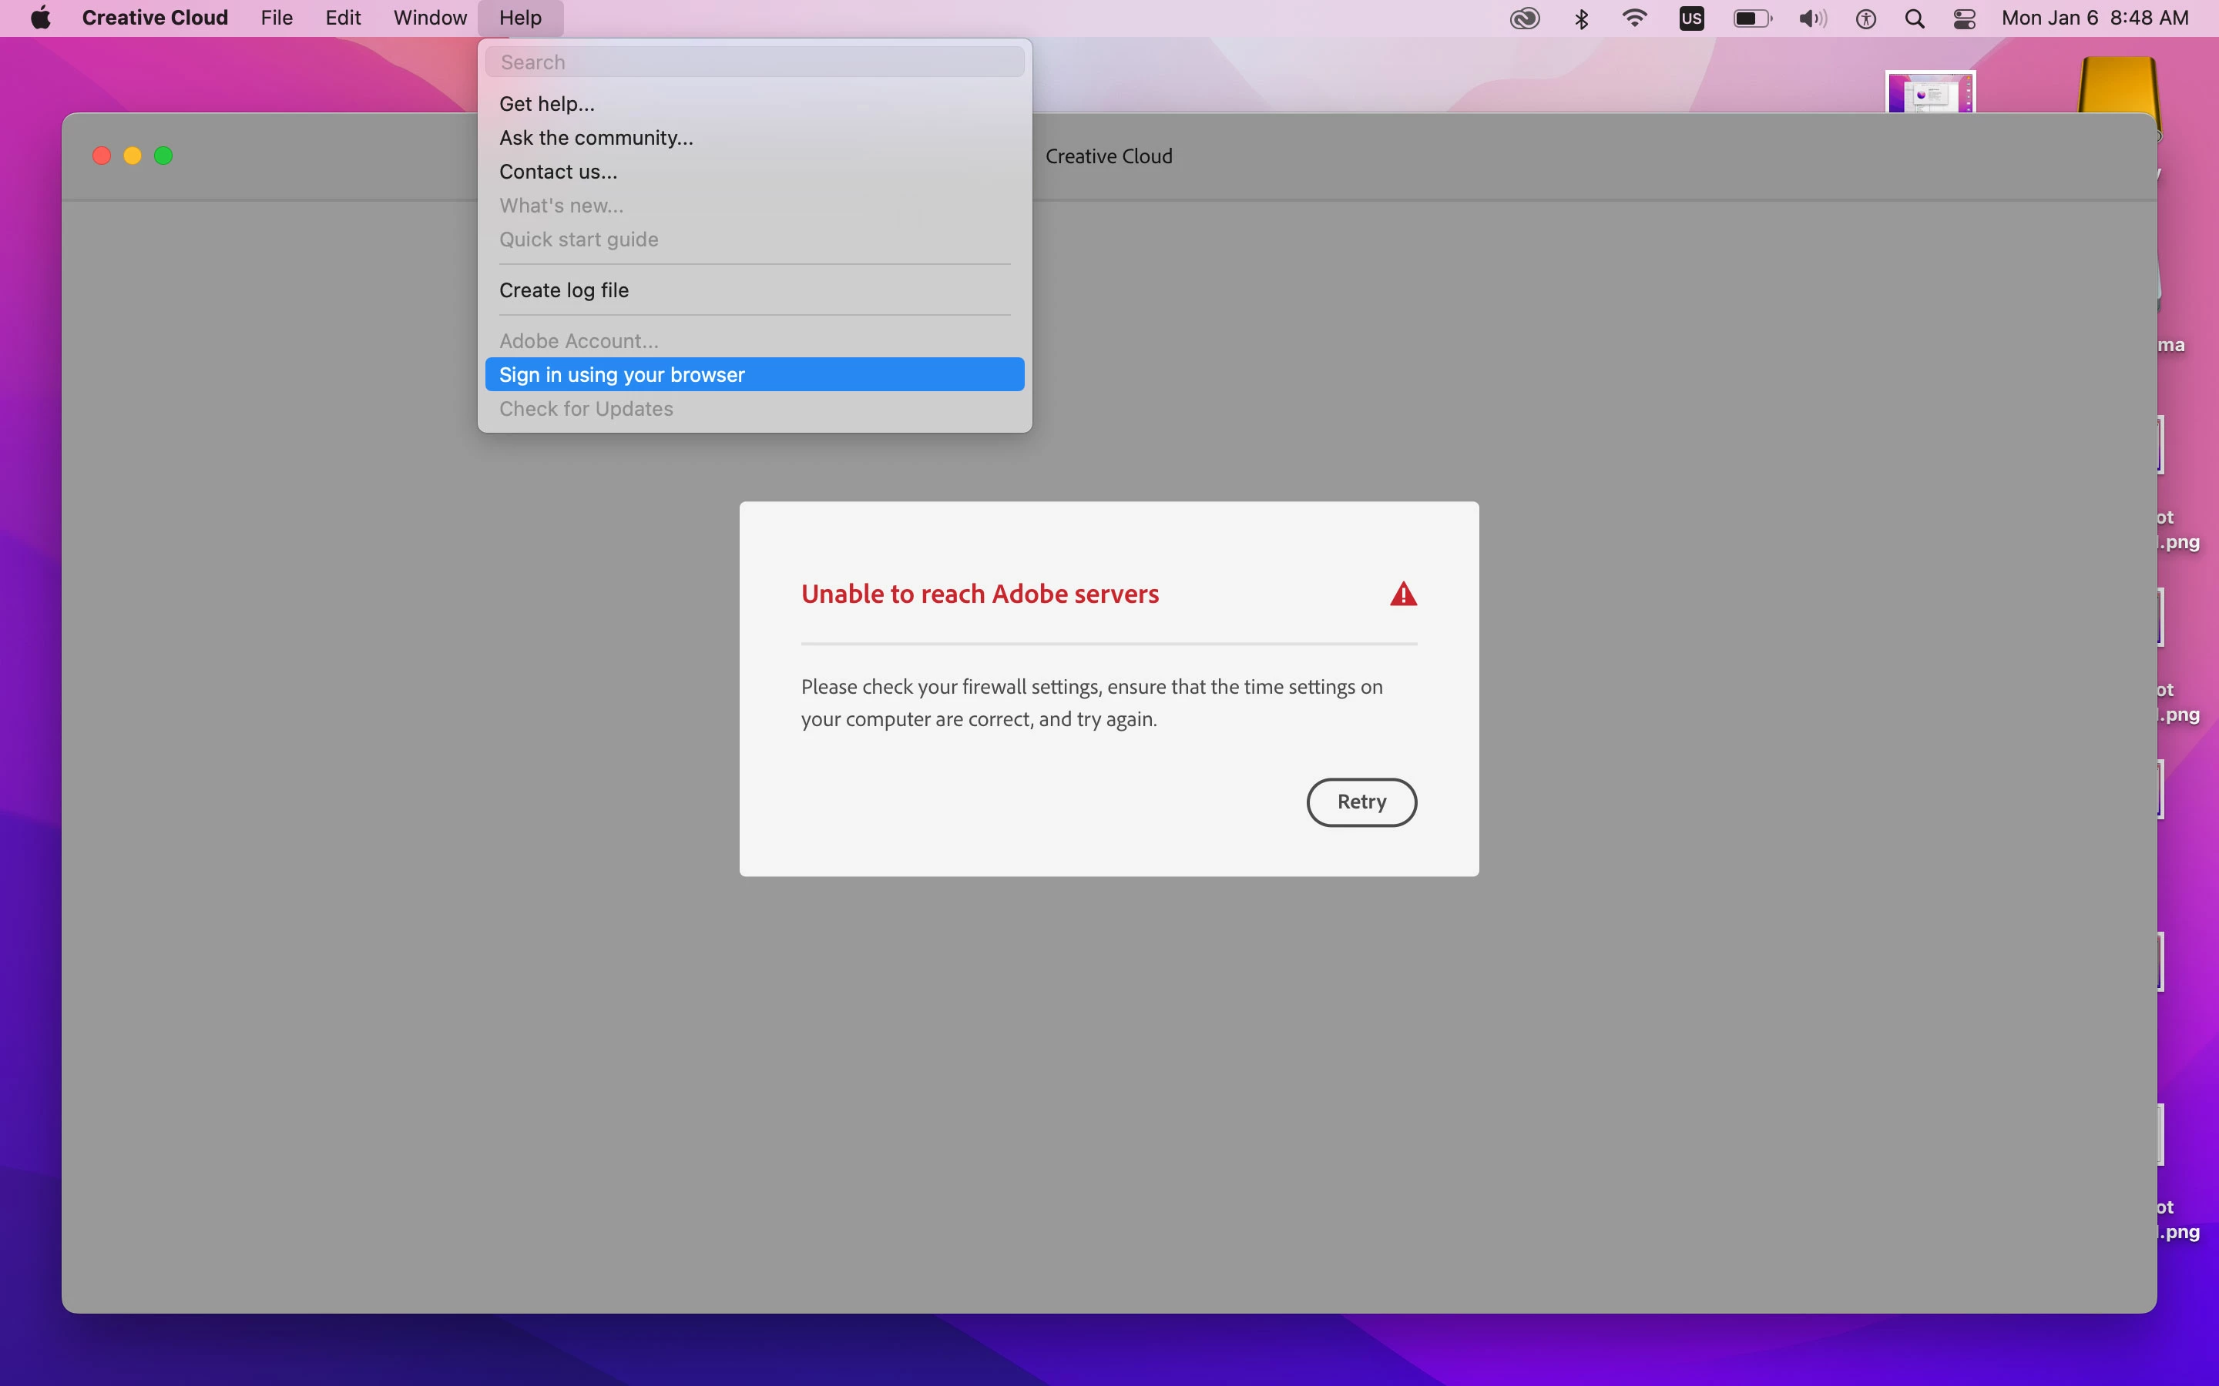Screen dimensions: 2219x1386
Task: Click the red warning triangle icon
Action: point(1403,594)
